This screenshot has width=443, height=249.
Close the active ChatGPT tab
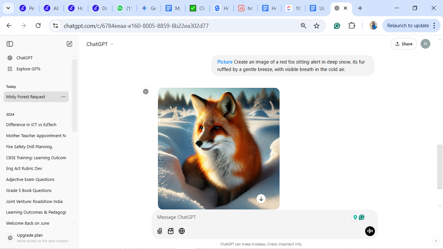(x=345, y=8)
